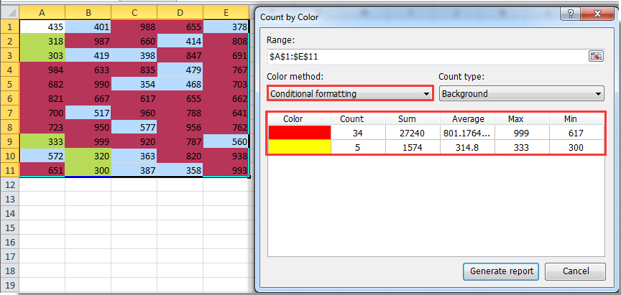Click cell containing 993
The width and height of the screenshot is (621, 295).
226,170
